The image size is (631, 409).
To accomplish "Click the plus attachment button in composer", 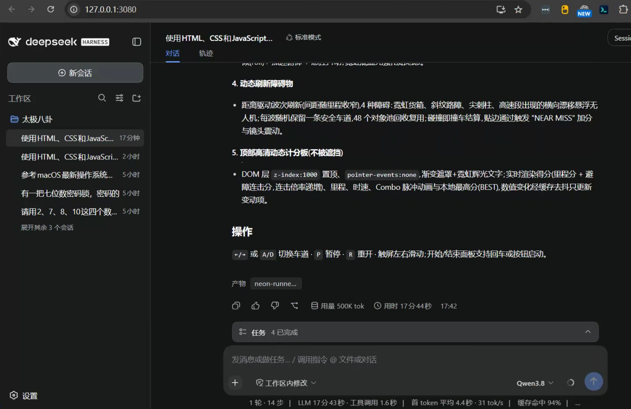I will (x=235, y=383).
